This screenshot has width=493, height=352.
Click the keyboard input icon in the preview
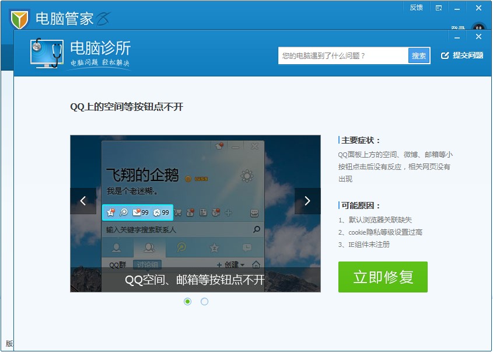(x=253, y=214)
